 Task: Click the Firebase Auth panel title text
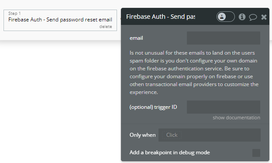161,17
